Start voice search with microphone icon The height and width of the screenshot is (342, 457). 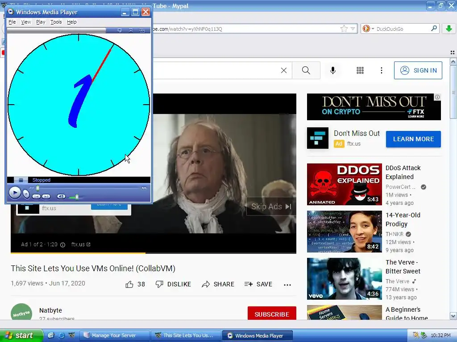pyautogui.click(x=333, y=70)
